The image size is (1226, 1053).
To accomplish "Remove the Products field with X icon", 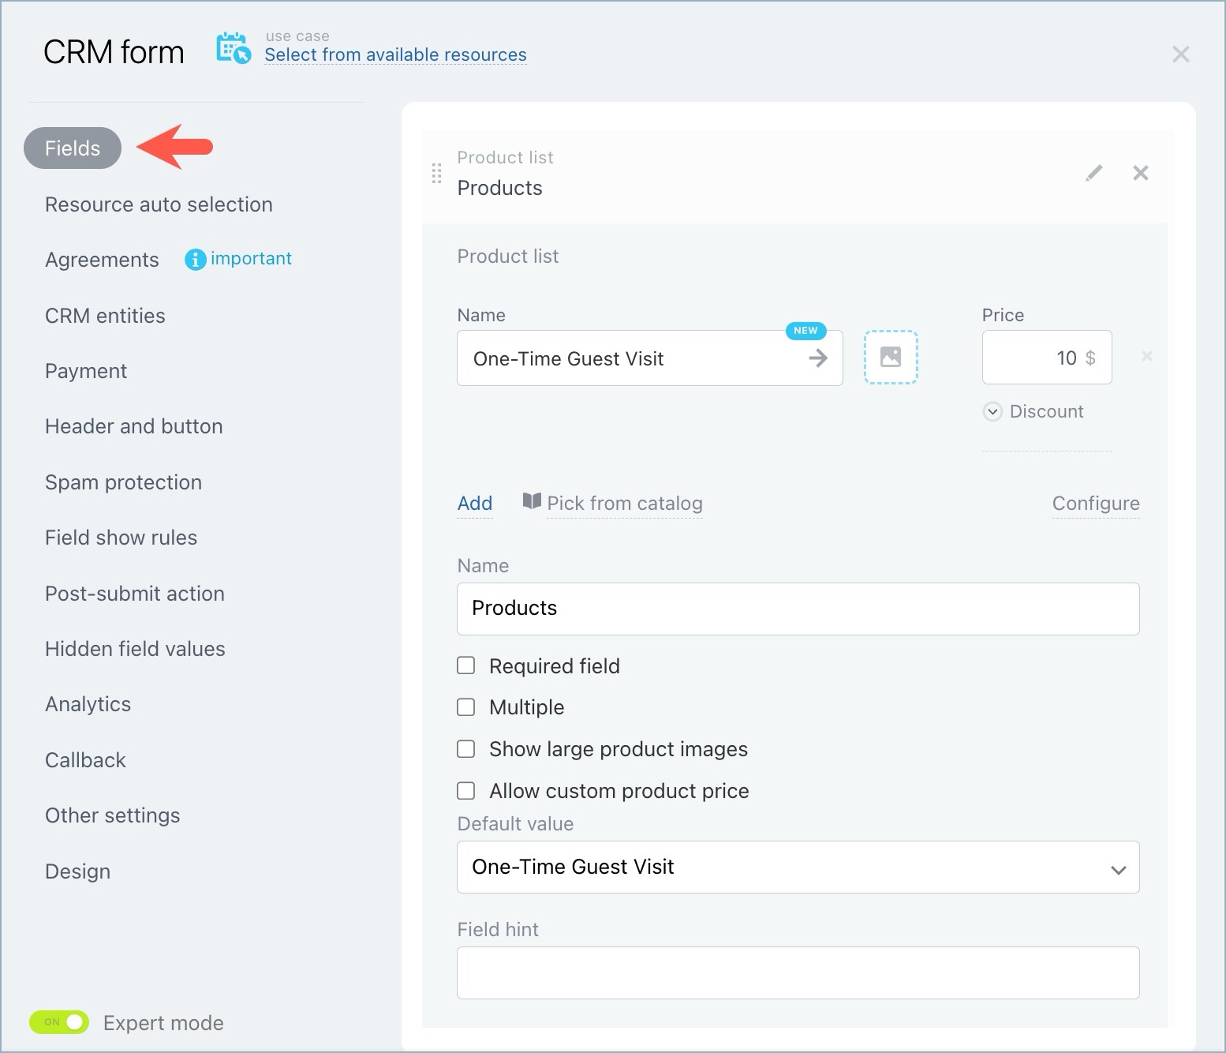I will click(1140, 173).
